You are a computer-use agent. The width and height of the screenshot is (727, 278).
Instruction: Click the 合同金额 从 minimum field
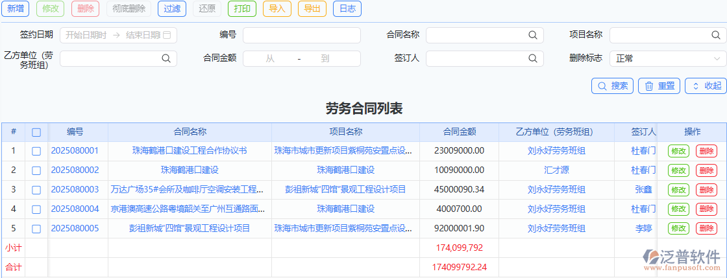(270, 59)
